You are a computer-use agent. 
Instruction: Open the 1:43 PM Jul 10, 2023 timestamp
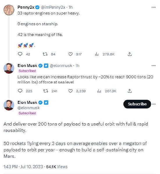(23, 167)
